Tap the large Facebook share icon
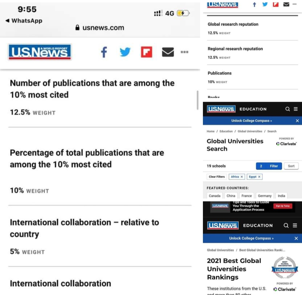Image resolution: width=302 pixels, height=295 pixels. [x=104, y=52]
